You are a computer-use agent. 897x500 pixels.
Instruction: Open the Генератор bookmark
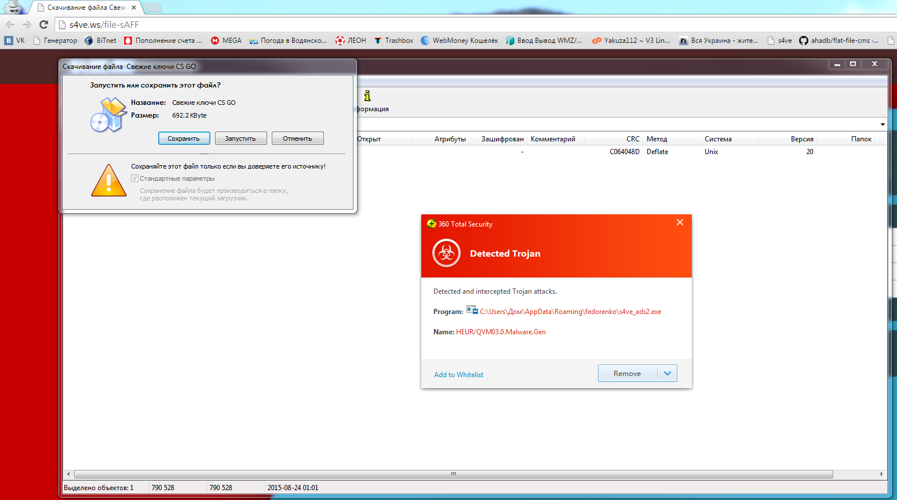tap(55, 41)
